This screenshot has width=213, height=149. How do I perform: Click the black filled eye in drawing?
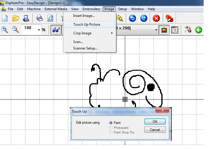[x=151, y=87]
